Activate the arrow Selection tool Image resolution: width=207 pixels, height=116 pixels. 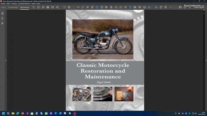coord(156,7)
